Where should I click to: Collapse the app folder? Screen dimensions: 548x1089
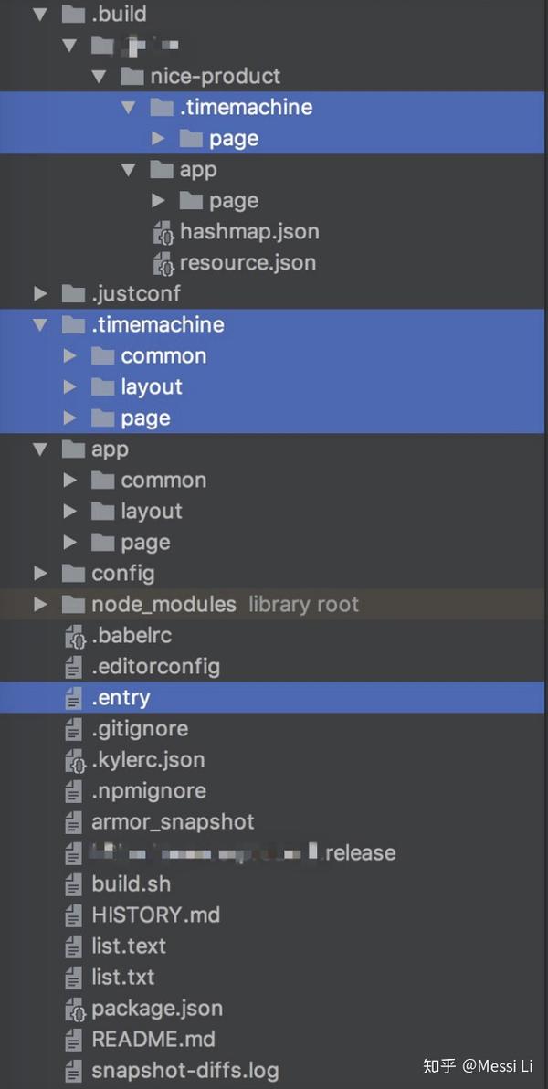coord(38,449)
